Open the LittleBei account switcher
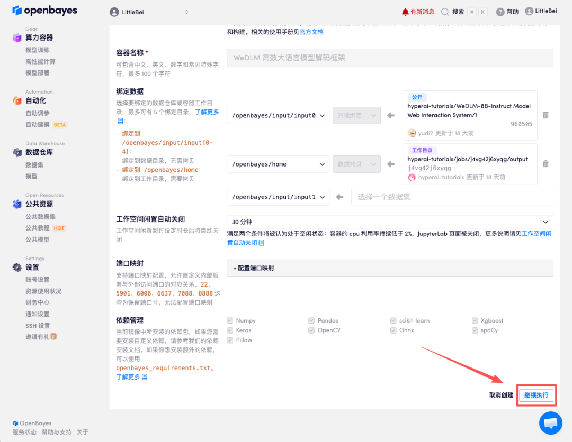The image size is (572, 442). click(x=149, y=12)
